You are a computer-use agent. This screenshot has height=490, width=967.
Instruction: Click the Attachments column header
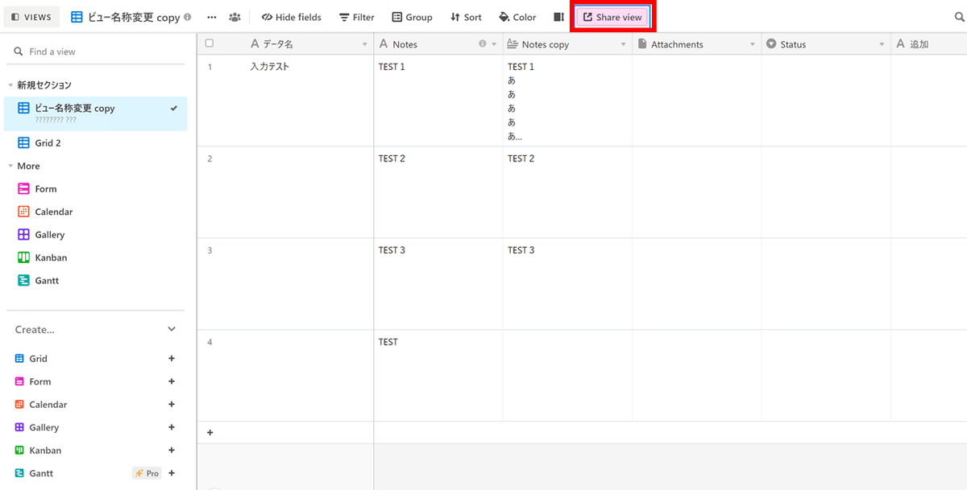tap(697, 44)
